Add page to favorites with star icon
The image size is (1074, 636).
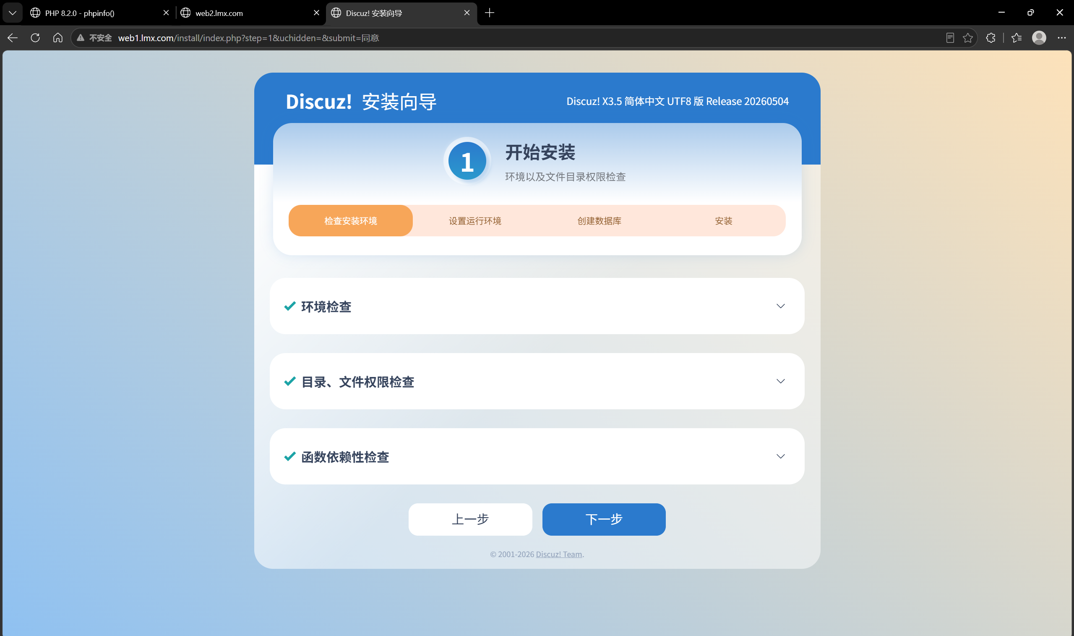[968, 38]
